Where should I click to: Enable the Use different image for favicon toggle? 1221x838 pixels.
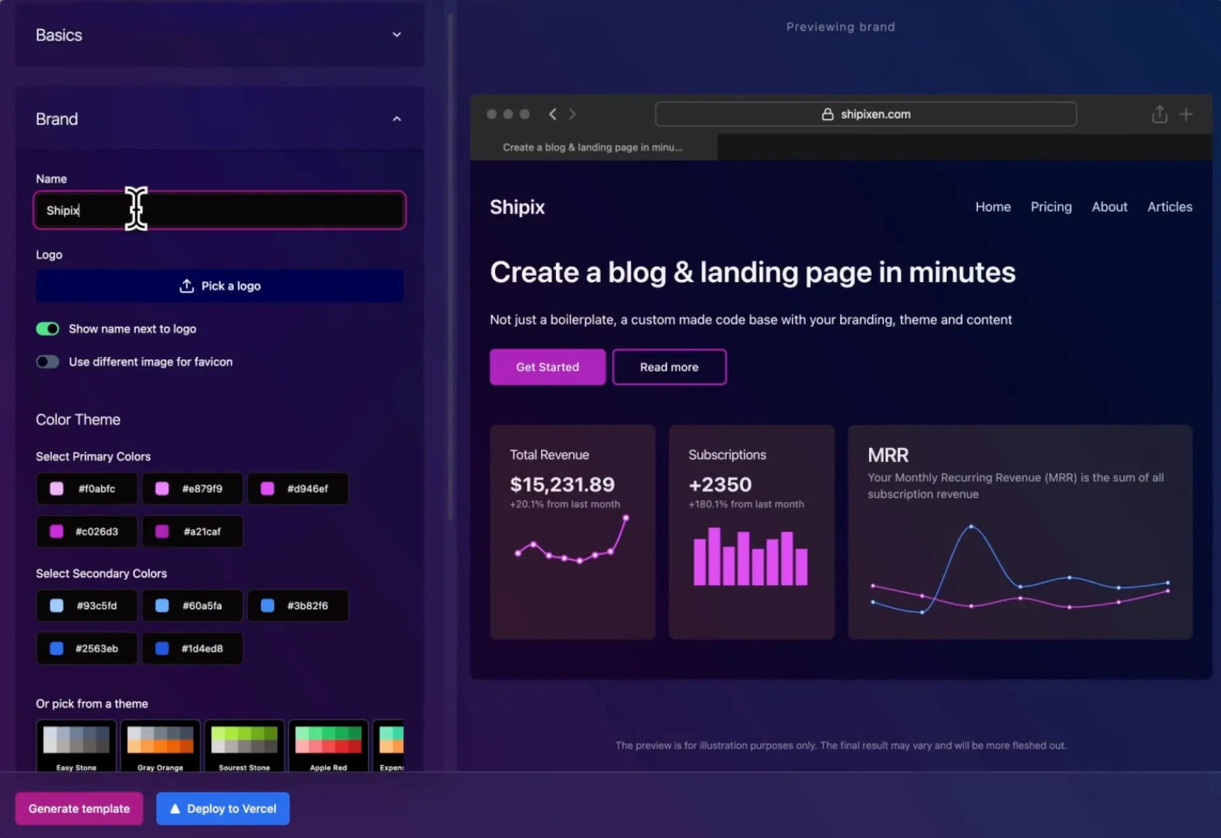[x=47, y=361]
